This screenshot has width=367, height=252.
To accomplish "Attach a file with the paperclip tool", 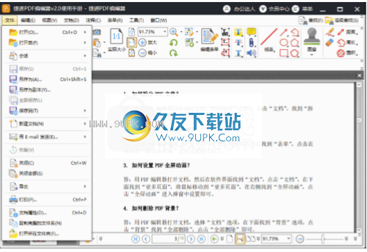I will click(251, 43).
